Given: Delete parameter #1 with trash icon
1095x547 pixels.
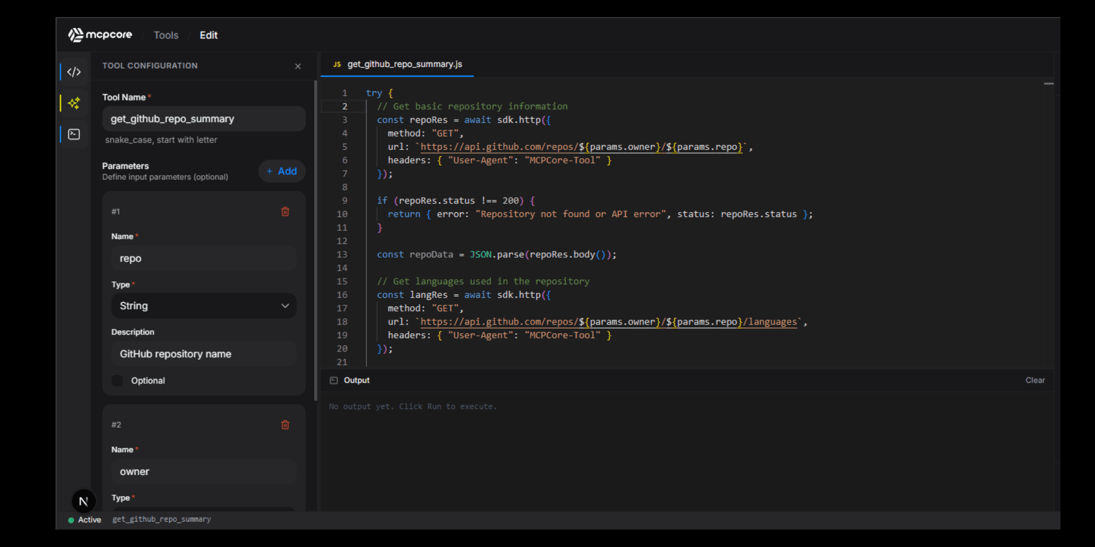Looking at the screenshot, I should tap(285, 212).
